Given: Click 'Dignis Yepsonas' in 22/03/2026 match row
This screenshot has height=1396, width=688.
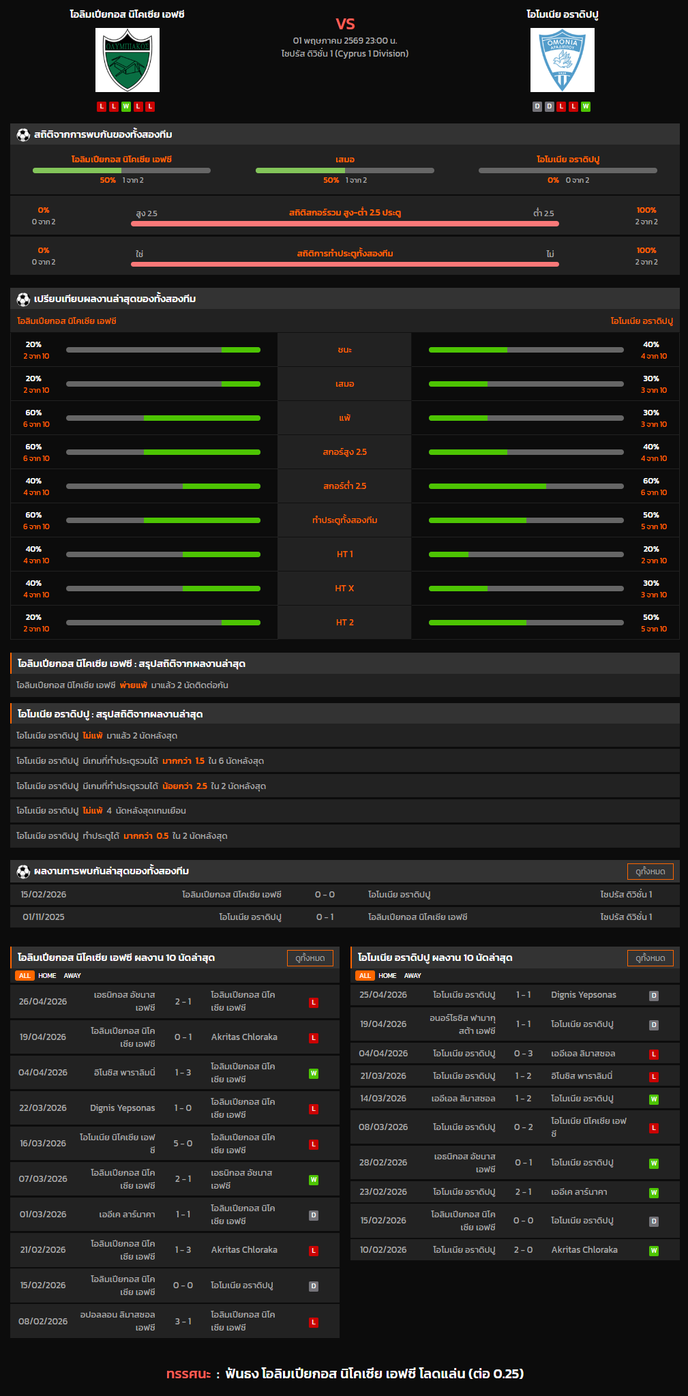Looking at the screenshot, I should 122,1108.
